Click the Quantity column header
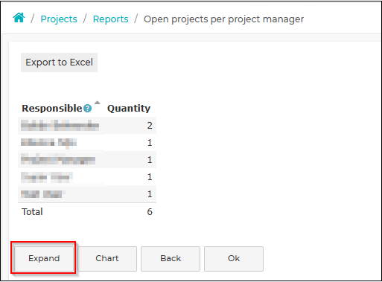This screenshot has width=382, height=282. pyautogui.click(x=129, y=109)
